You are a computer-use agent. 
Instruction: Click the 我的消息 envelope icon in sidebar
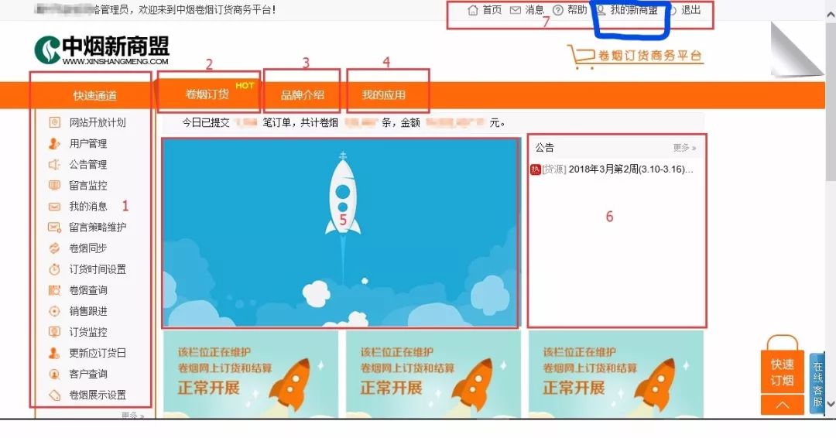coord(54,206)
